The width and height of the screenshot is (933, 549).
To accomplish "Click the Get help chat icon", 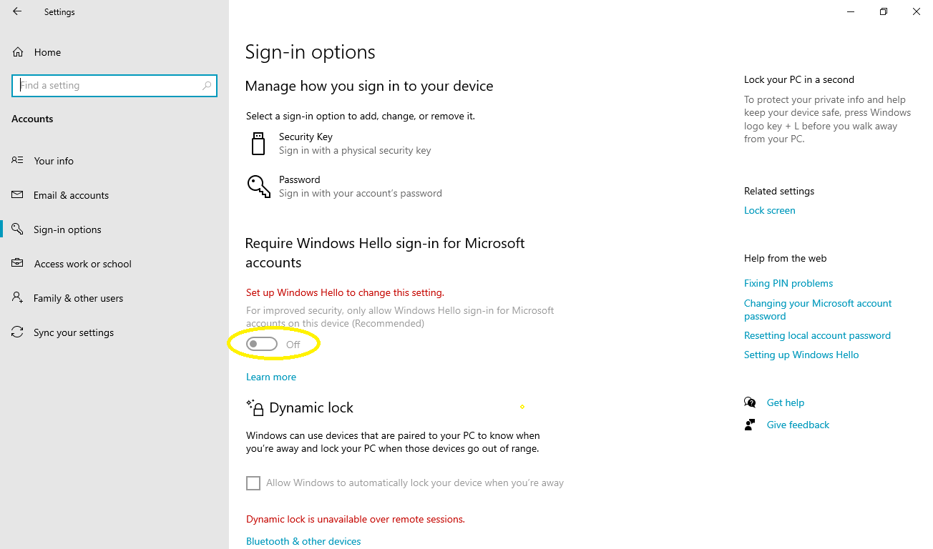I will point(750,402).
